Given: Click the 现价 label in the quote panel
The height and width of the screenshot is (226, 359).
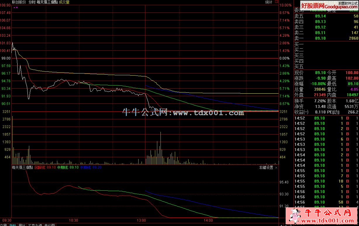Looking at the screenshot, I should point(299,73).
